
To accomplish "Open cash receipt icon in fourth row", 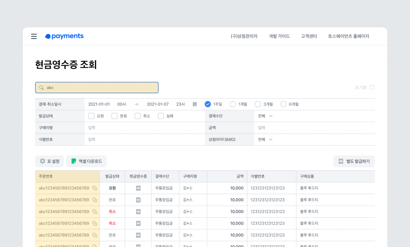I will (x=138, y=224).
